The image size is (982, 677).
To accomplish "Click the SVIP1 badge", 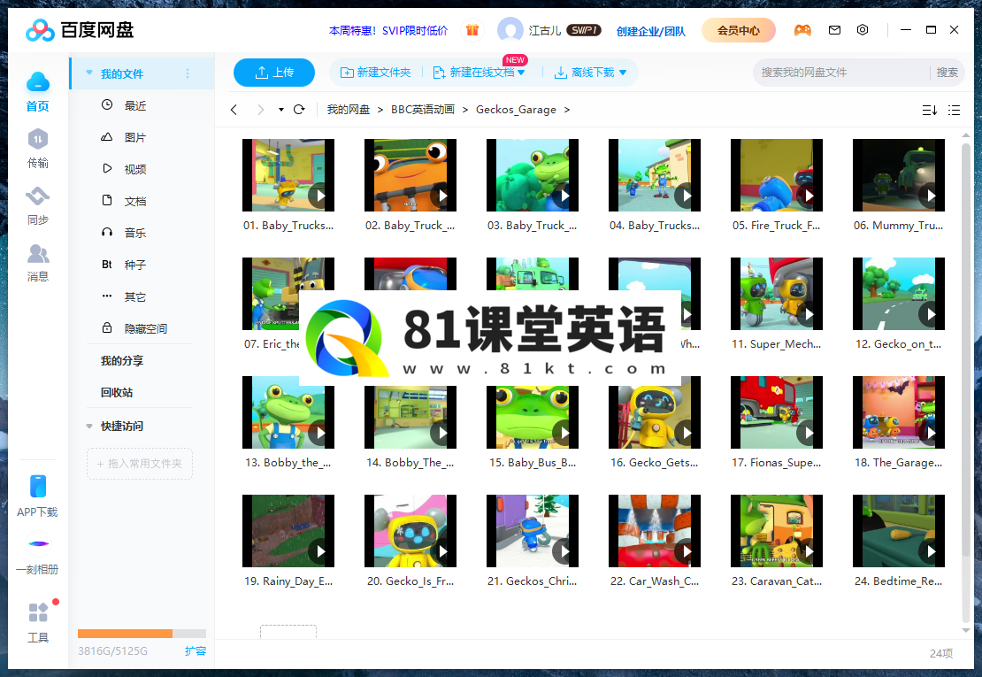I will coord(583,30).
